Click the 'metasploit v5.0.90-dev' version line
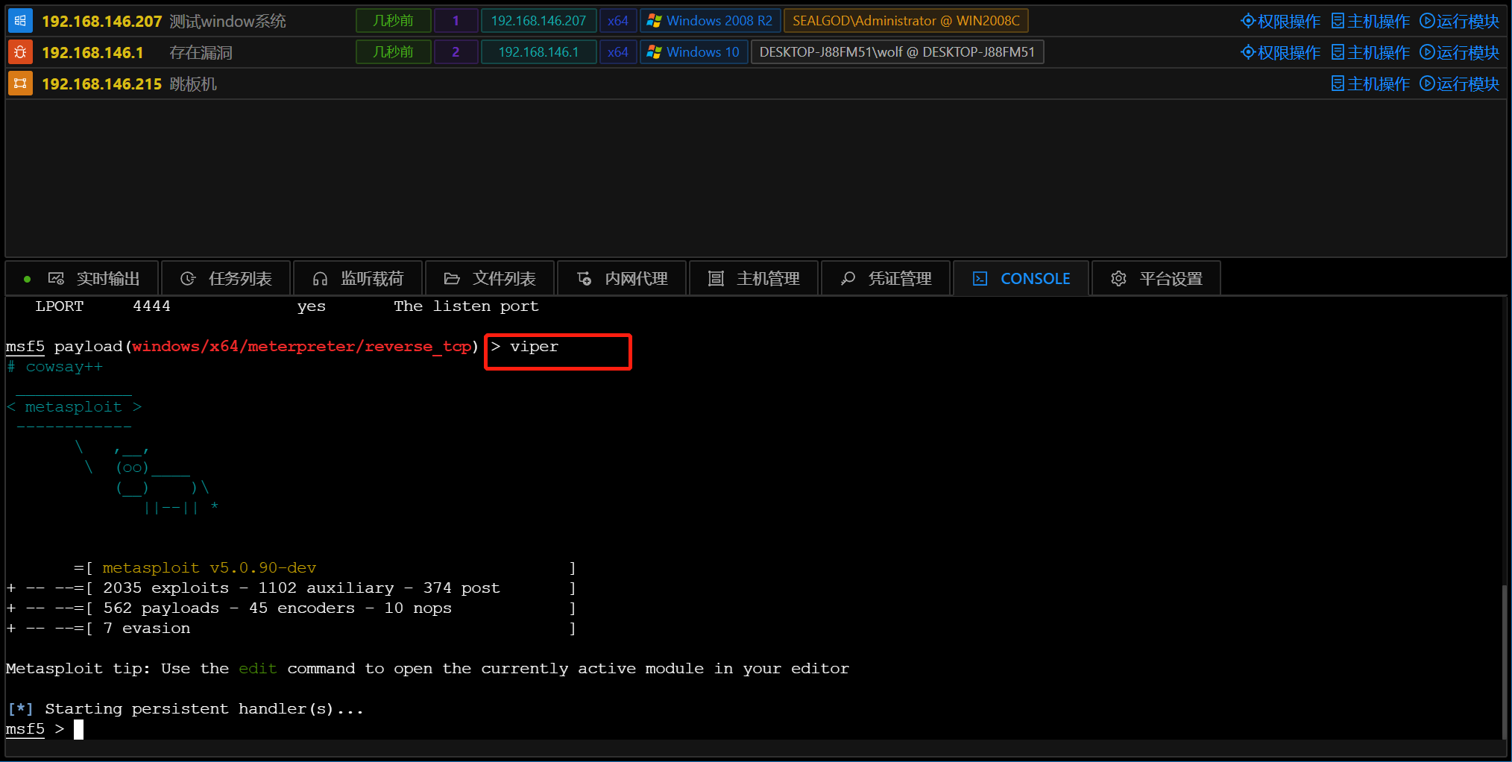 (209, 568)
